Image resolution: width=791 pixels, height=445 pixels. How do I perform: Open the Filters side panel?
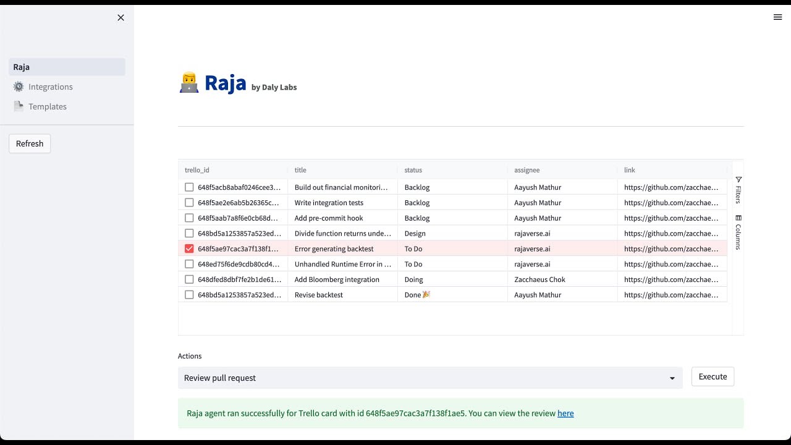(x=738, y=190)
